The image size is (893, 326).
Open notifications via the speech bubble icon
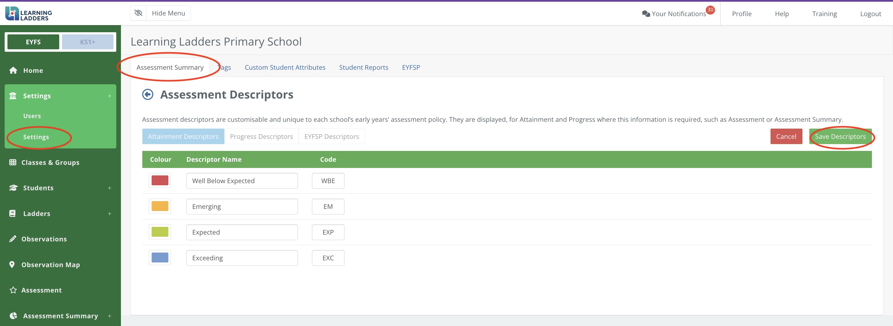(646, 14)
